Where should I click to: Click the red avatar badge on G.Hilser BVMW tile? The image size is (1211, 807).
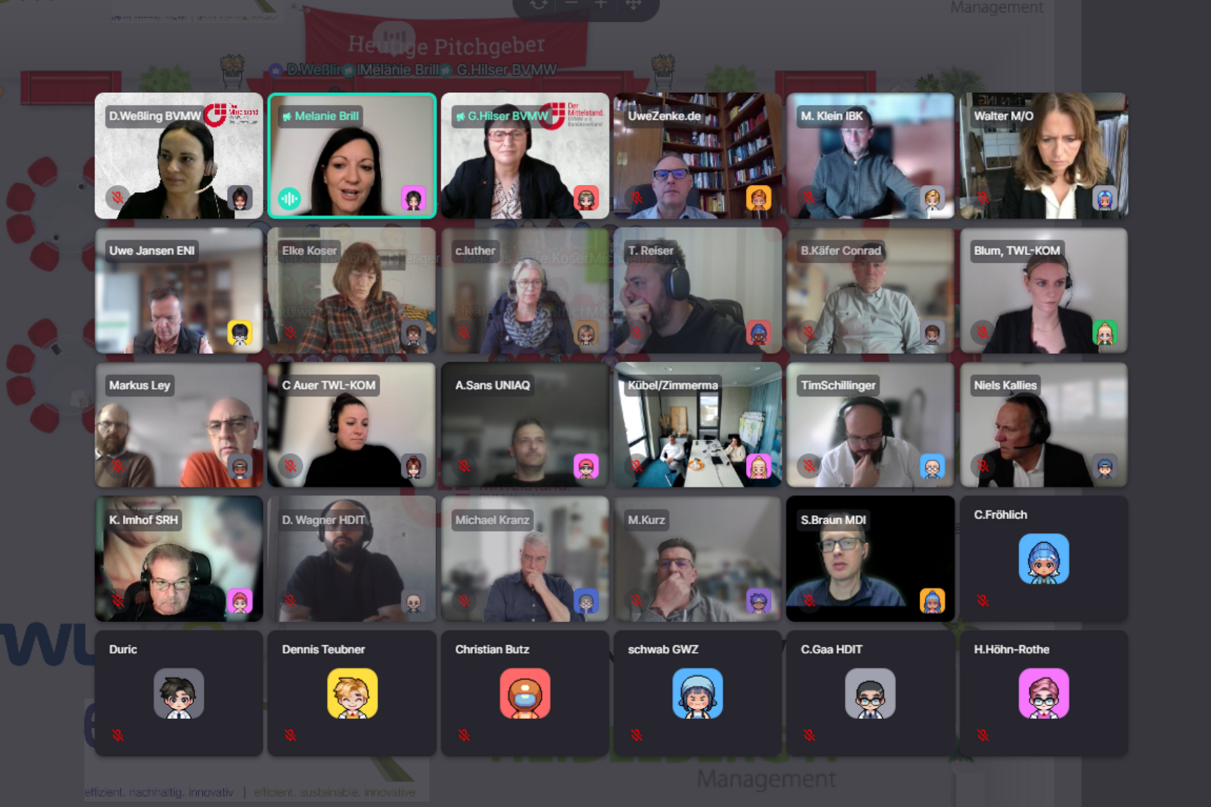coord(586,198)
